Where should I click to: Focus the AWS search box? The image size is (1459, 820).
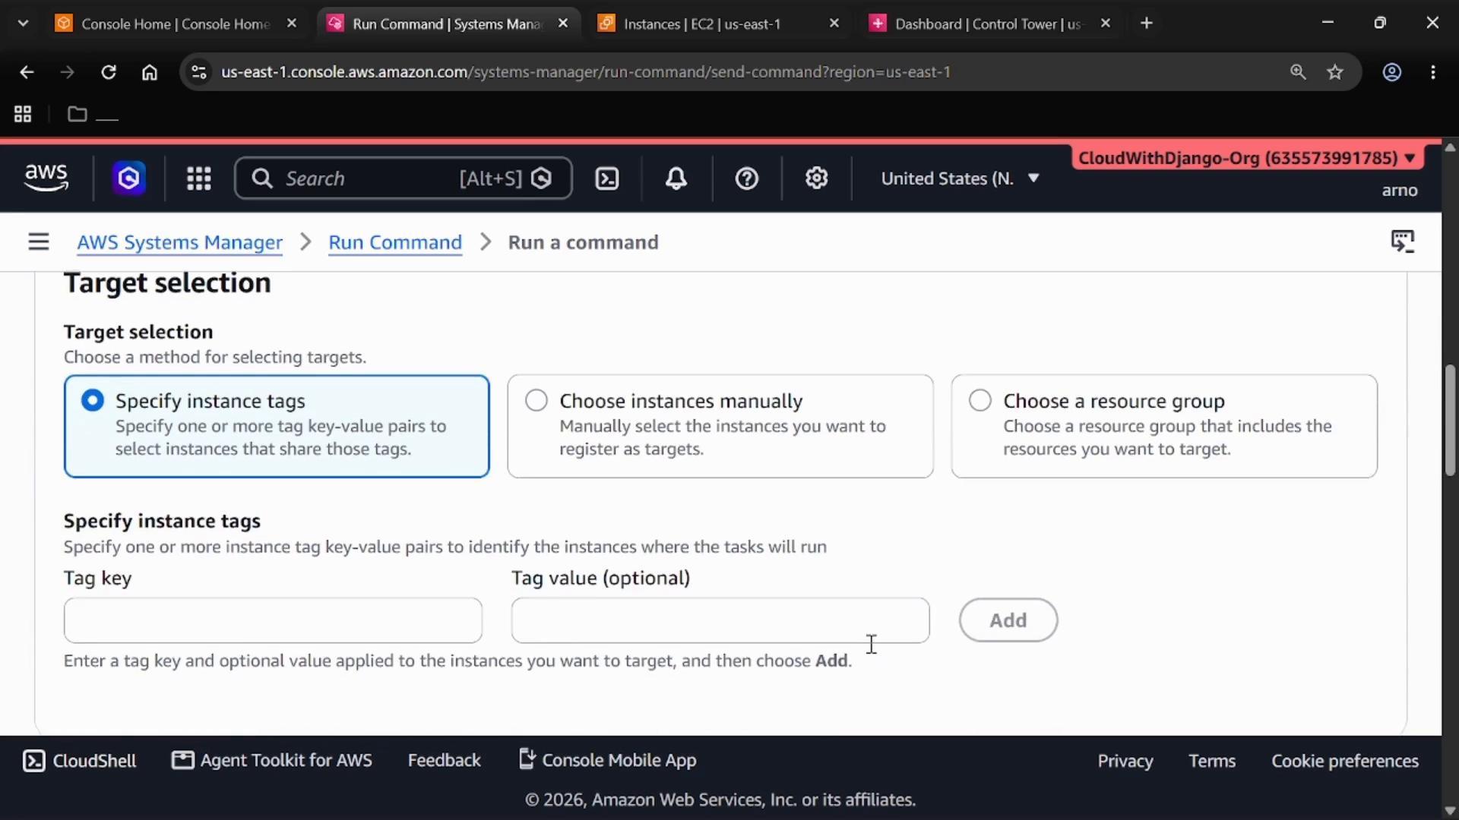click(404, 178)
